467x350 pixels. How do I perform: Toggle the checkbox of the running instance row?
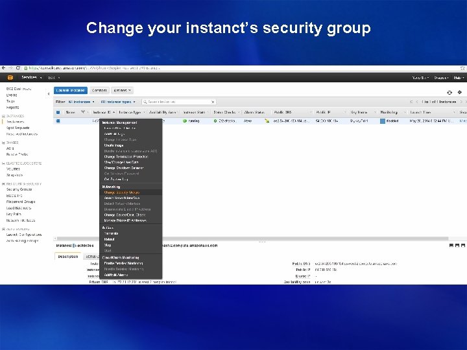click(58, 121)
